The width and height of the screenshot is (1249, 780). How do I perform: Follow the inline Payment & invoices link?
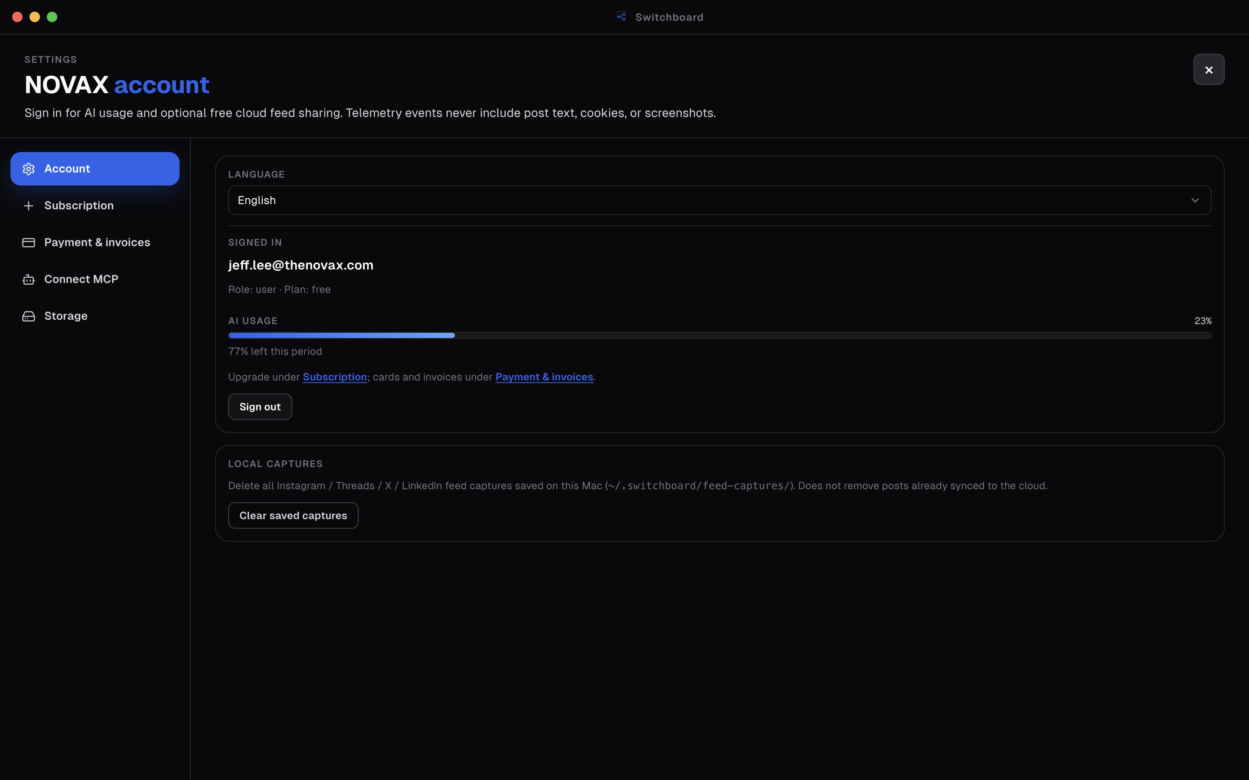point(544,377)
